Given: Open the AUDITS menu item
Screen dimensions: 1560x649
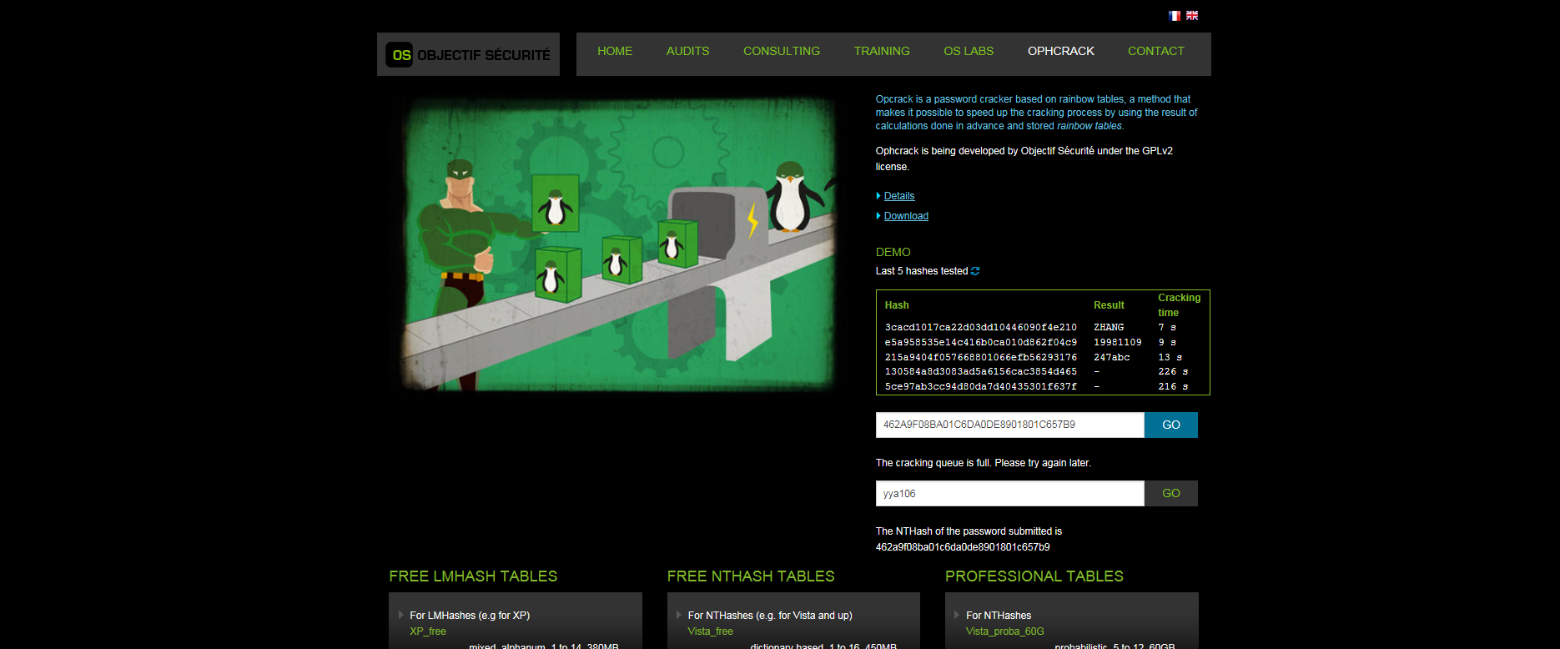Looking at the screenshot, I should pos(688,51).
